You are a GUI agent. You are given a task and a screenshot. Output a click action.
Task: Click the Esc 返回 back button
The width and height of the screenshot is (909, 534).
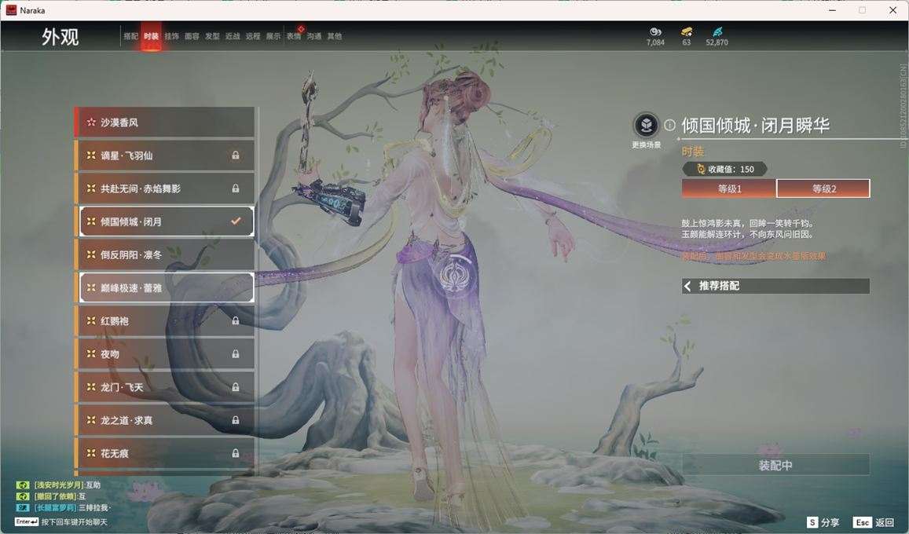874,521
